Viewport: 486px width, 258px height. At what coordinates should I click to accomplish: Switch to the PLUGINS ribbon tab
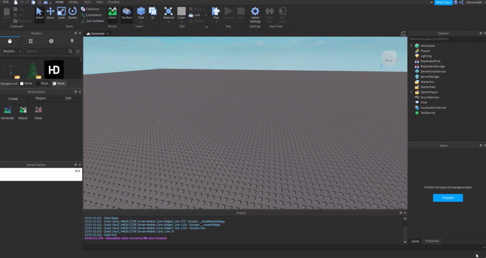(114, 2)
